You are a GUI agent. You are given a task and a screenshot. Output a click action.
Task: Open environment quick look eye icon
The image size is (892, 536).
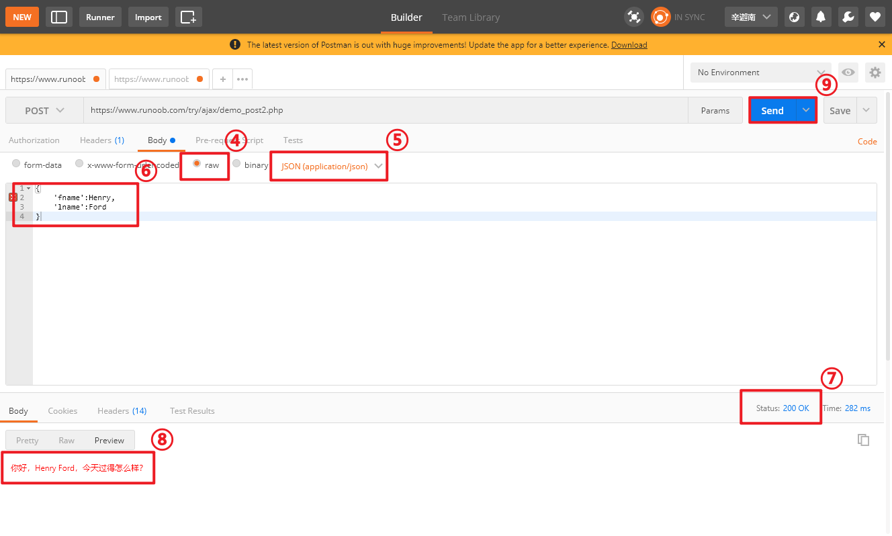[x=848, y=72]
